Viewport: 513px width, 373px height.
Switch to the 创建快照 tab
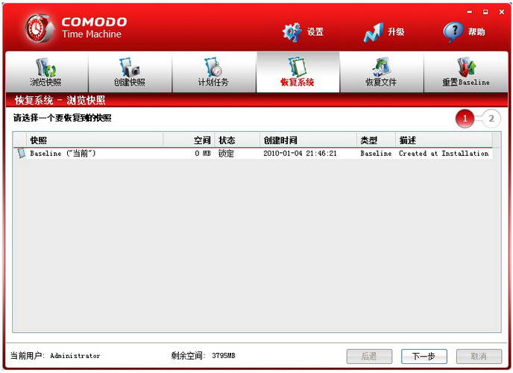pyautogui.click(x=130, y=72)
